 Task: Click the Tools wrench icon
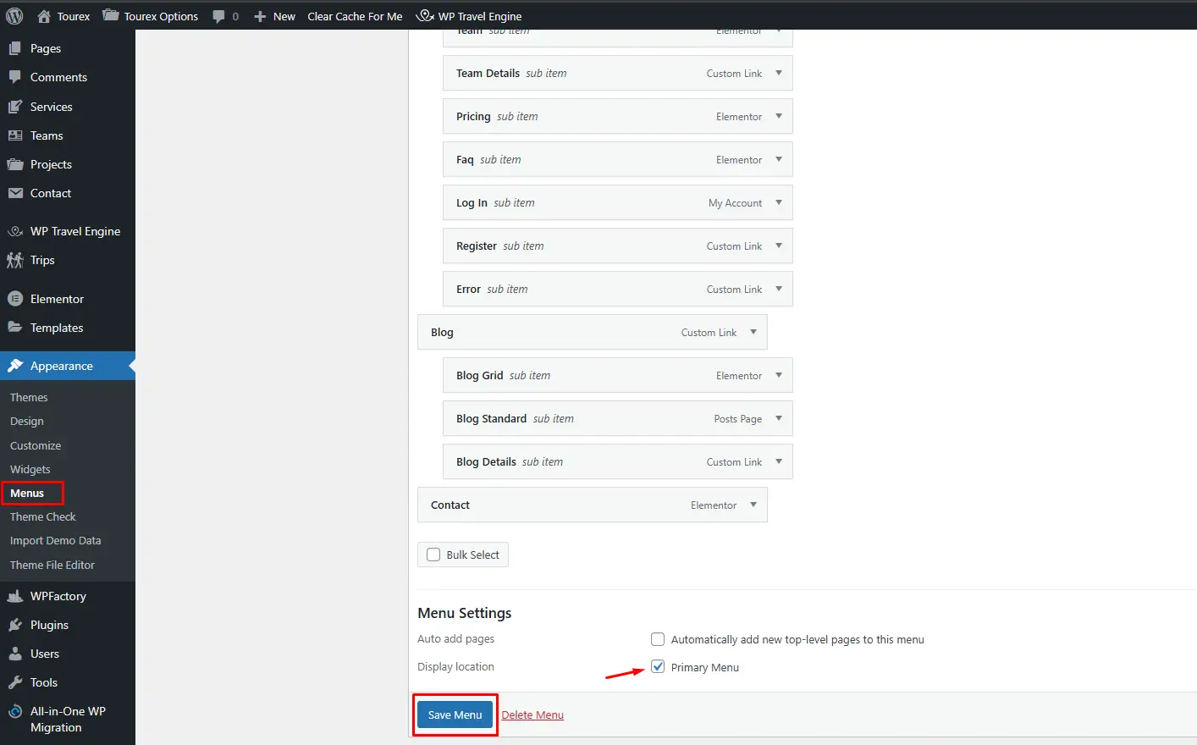click(14, 682)
